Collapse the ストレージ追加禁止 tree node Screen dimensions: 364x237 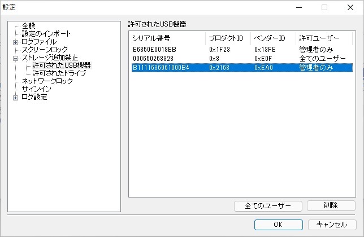pyautogui.click(x=15, y=58)
